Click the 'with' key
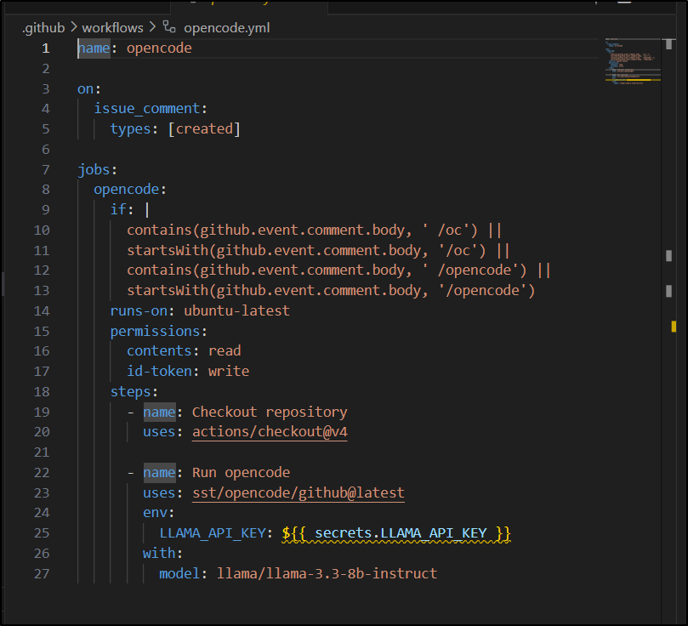Viewport: 688px width, 626px height. [159, 553]
